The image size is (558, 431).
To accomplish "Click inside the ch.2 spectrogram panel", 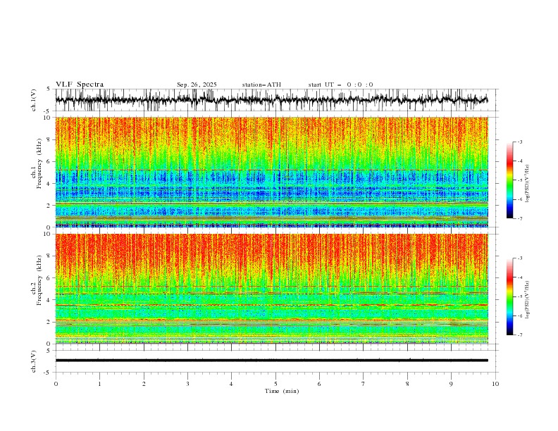I will (x=272, y=289).
